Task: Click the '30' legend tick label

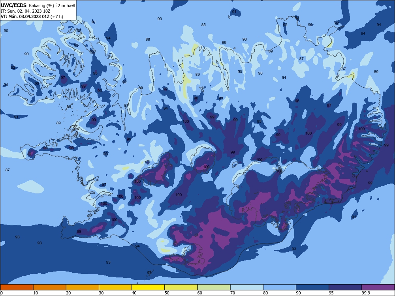Action: pyautogui.click(x=101, y=293)
